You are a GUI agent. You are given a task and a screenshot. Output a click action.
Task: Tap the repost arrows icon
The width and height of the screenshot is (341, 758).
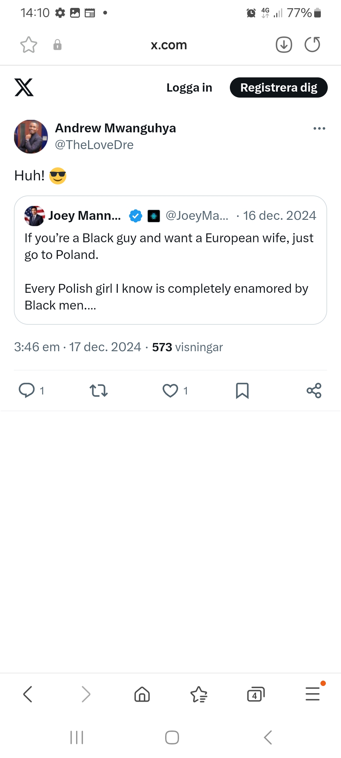coord(99,390)
